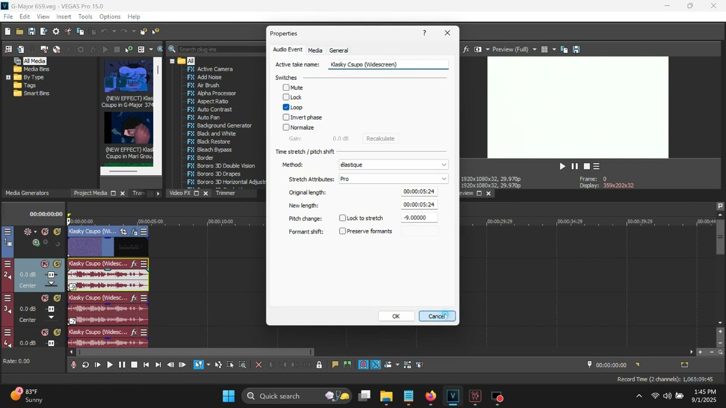Go to start of the timeline

[x=146, y=365]
